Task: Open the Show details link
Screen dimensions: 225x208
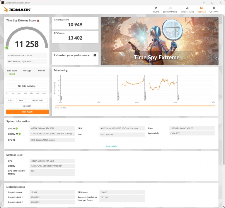Action: 111,146
